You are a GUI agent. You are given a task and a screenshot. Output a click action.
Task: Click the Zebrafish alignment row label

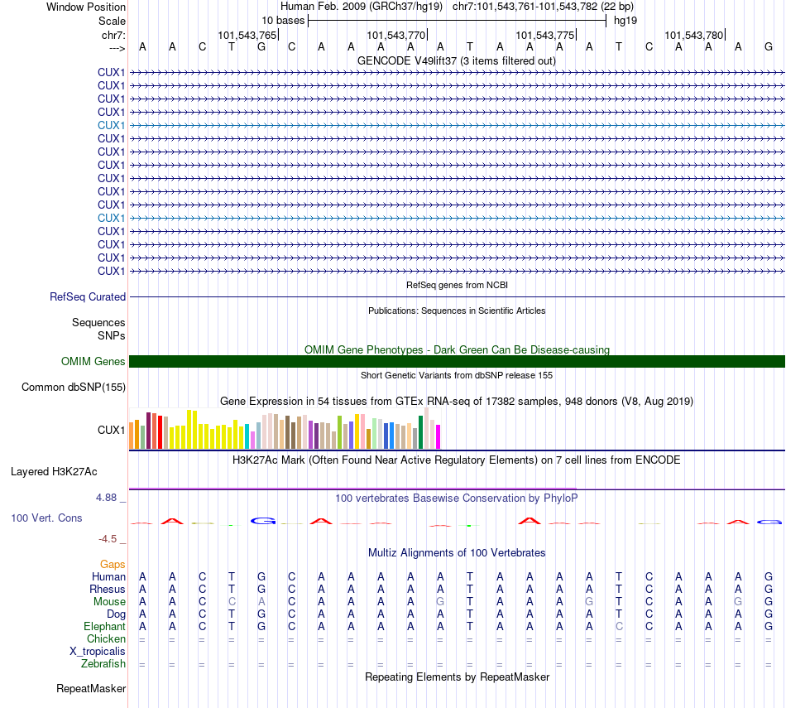pyautogui.click(x=103, y=663)
